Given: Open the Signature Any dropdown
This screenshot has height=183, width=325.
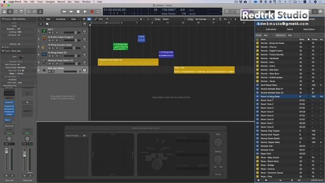Looking at the screenshot, I should point(292,35).
